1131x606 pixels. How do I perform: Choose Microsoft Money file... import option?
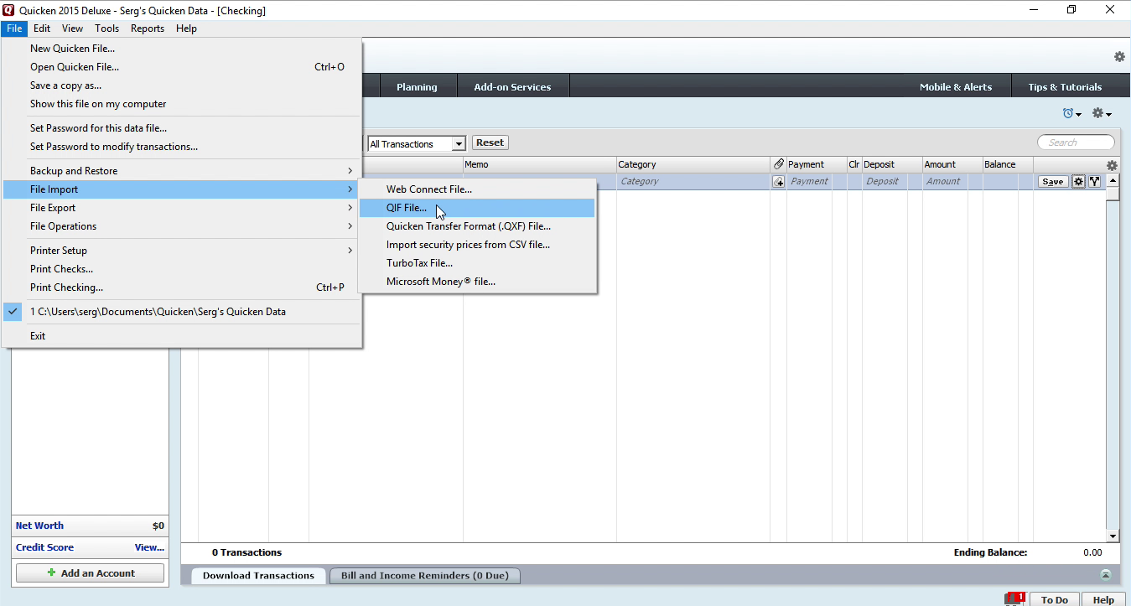[477, 282]
